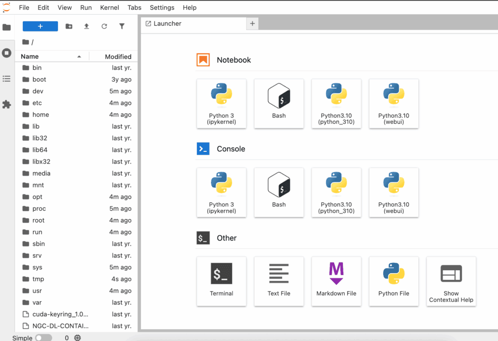The height and width of the screenshot is (341, 498).
Task: Start a Bash notebook
Action: point(279,103)
